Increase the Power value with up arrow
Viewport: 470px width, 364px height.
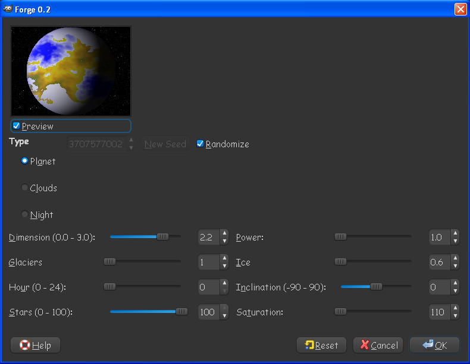coord(455,234)
